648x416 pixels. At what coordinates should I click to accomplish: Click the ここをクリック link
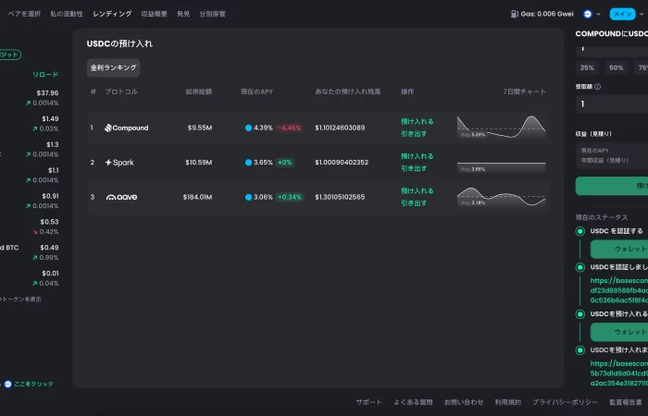tap(34, 385)
